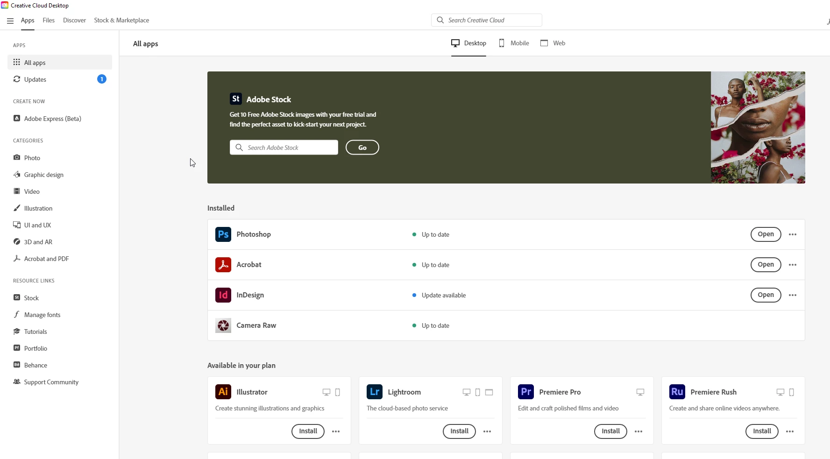
Task: Click the Go button in Adobe Stock banner
Action: click(x=362, y=148)
